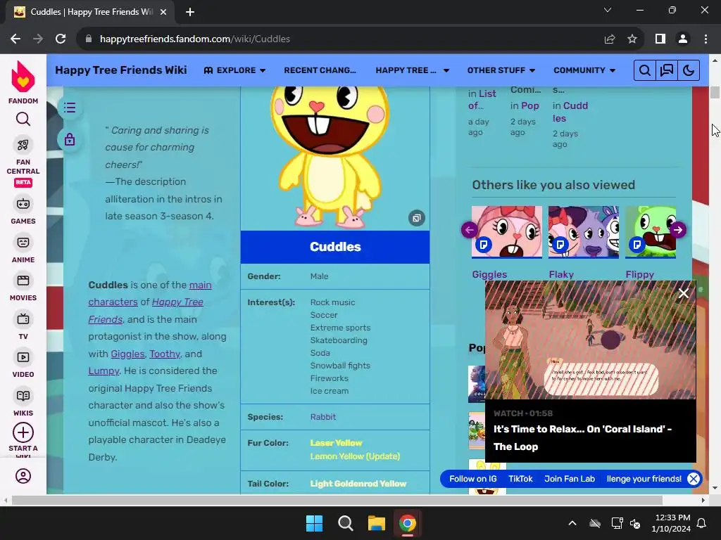Image resolution: width=721 pixels, height=540 pixels.
Task: Open the Chrome side panel icon
Action: [x=660, y=39]
